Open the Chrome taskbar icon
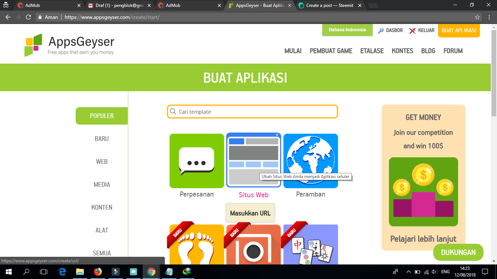 point(151,271)
